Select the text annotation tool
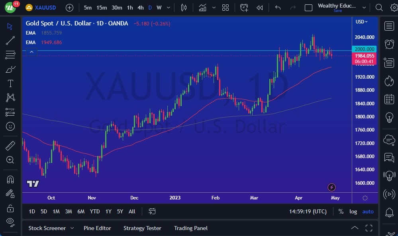Viewport: 398px width, 236px height. tap(10, 83)
